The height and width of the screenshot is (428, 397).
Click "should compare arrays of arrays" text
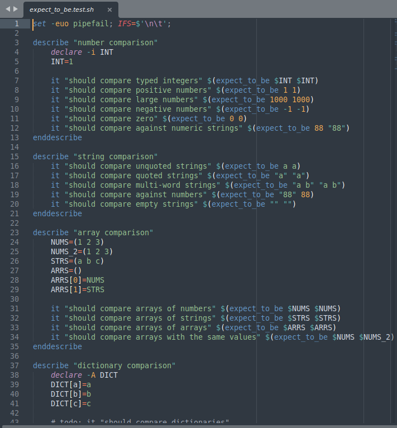138,327
